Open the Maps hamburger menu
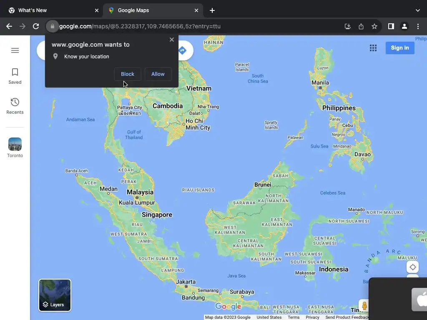 coord(15,50)
